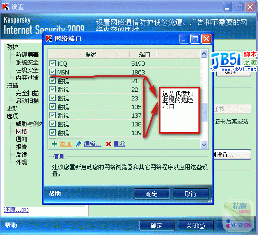
Task: Click the 删除 (Delete) link
Action: 120,144
